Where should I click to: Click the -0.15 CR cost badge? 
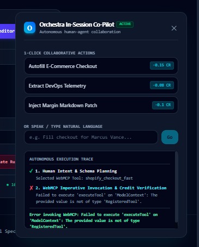click(162, 65)
